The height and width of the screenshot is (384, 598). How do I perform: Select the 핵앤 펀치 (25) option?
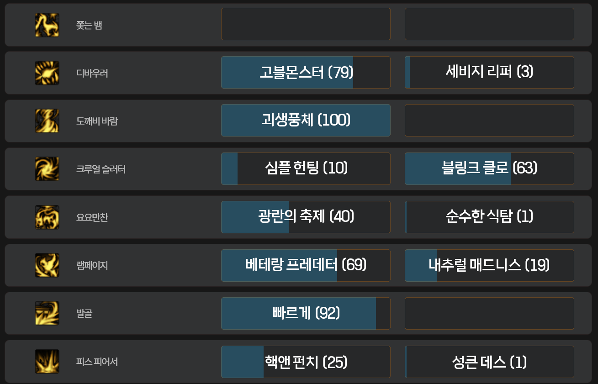pos(306,362)
